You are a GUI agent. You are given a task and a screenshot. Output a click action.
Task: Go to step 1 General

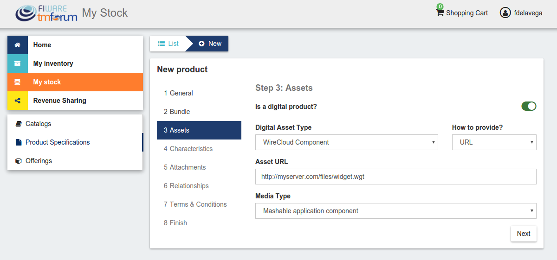[x=199, y=93]
